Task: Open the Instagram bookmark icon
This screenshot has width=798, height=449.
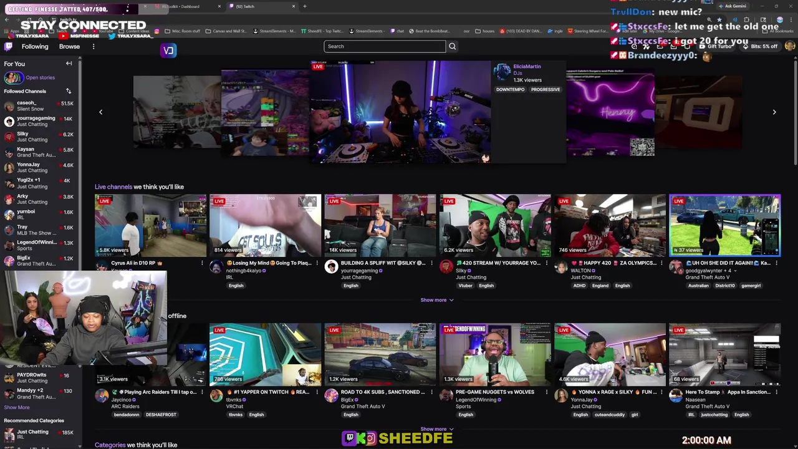Action: pyautogui.click(x=157, y=31)
